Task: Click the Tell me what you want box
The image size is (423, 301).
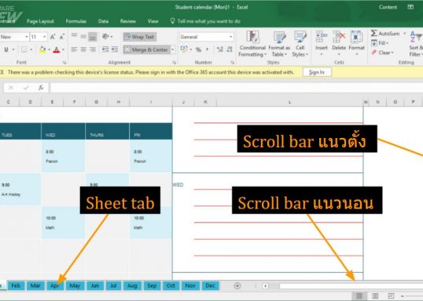Action: tap(205, 21)
